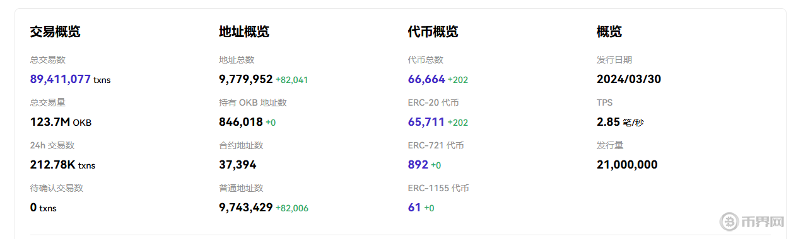
Task: Open ERC-1155 token count 61
Action: click(x=414, y=208)
